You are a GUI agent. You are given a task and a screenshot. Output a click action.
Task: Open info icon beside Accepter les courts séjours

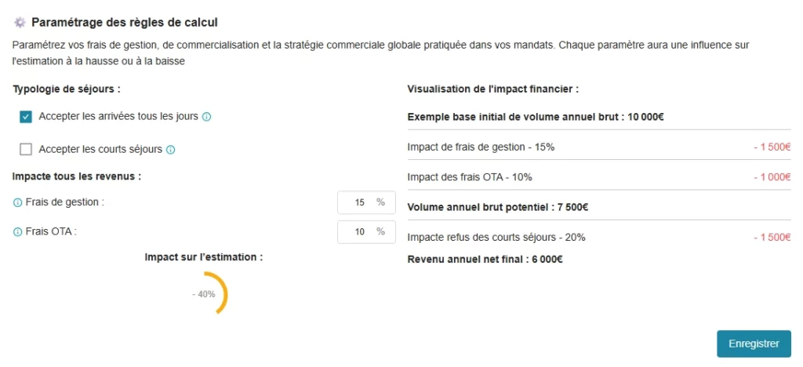pos(170,150)
